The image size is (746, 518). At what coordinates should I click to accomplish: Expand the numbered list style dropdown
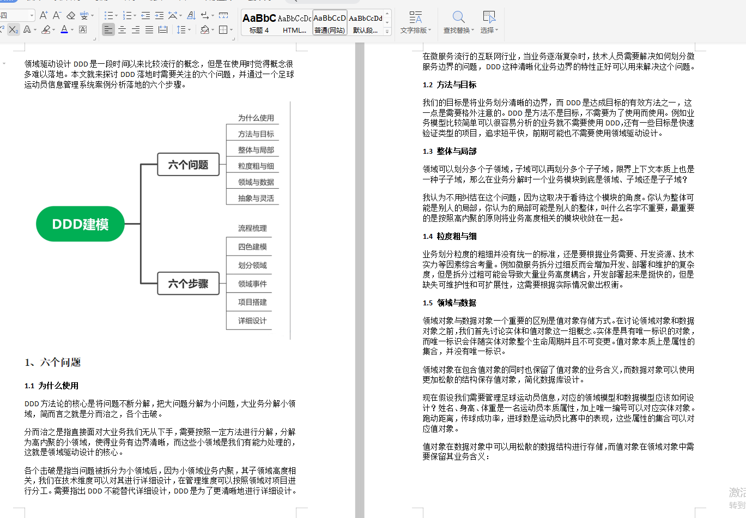(135, 16)
